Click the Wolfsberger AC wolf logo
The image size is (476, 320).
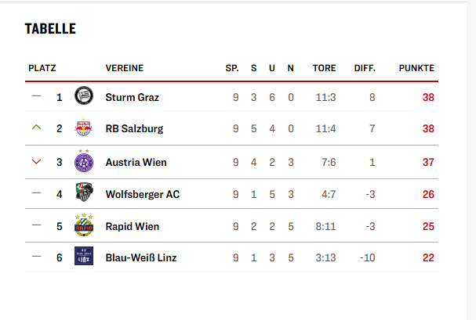point(84,192)
